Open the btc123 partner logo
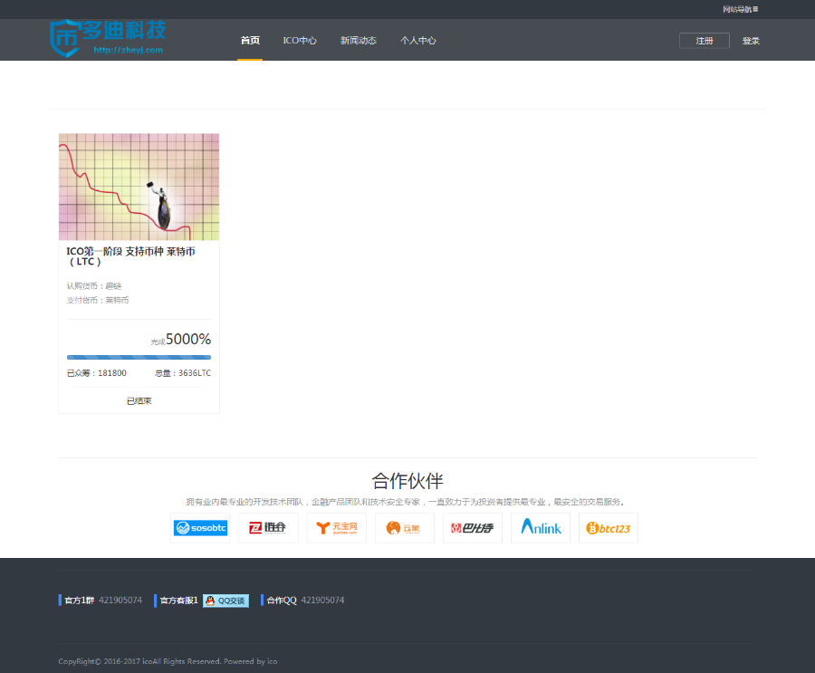 click(609, 528)
